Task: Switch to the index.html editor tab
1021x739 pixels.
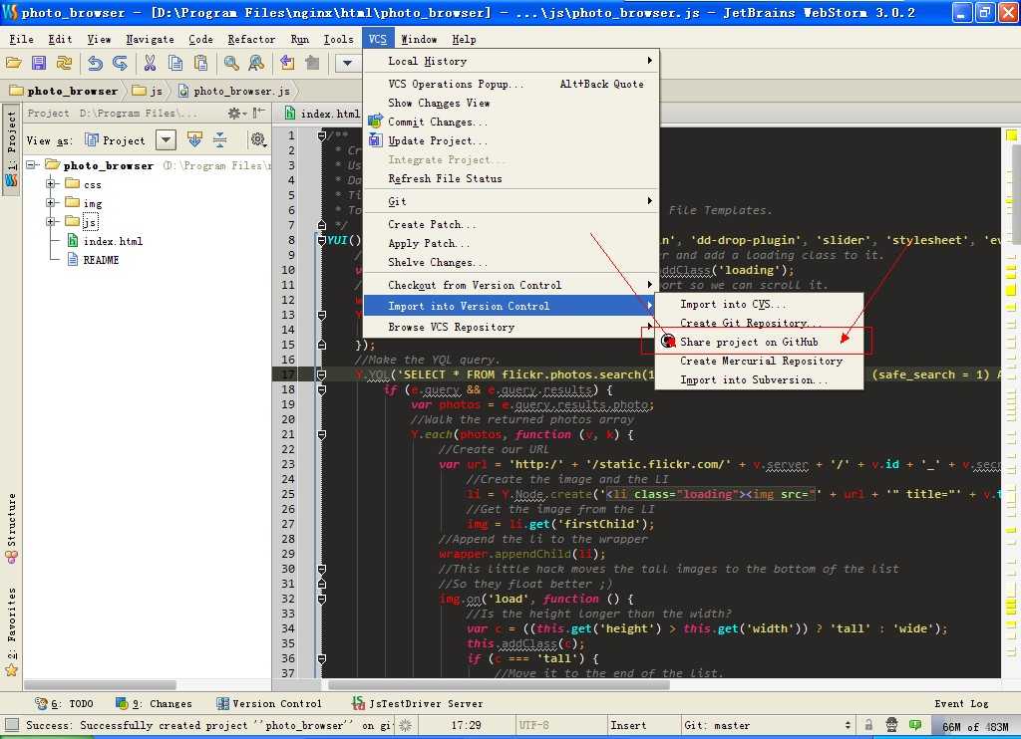Action: click(323, 114)
